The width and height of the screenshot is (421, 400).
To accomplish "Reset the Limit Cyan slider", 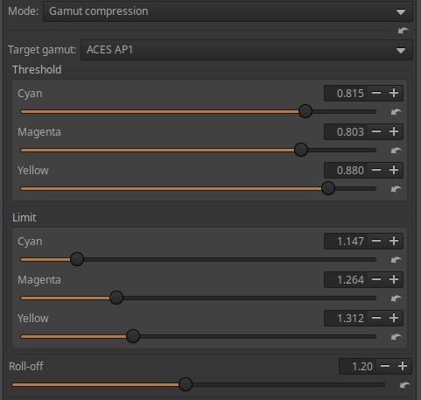I will click(396, 260).
